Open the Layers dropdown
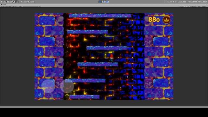 point(192,2)
